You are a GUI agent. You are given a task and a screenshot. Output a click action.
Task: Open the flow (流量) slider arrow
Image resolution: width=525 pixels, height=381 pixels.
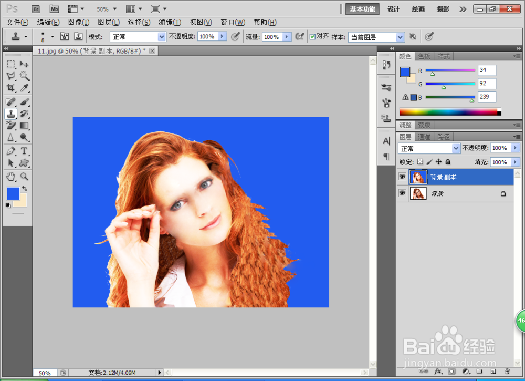pos(287,37)
